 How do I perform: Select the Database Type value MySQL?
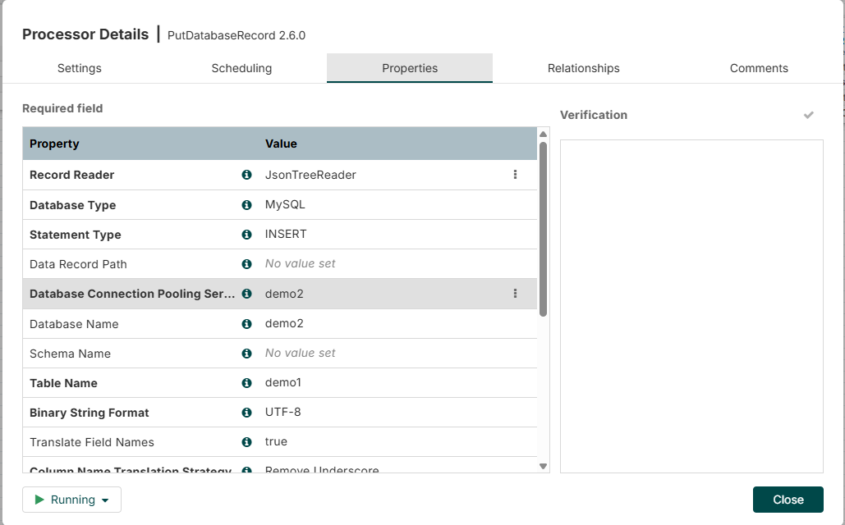pos(286,205)
